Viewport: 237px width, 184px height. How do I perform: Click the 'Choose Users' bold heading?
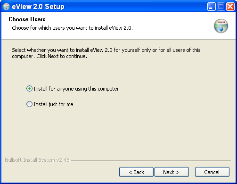coord(27,19)
